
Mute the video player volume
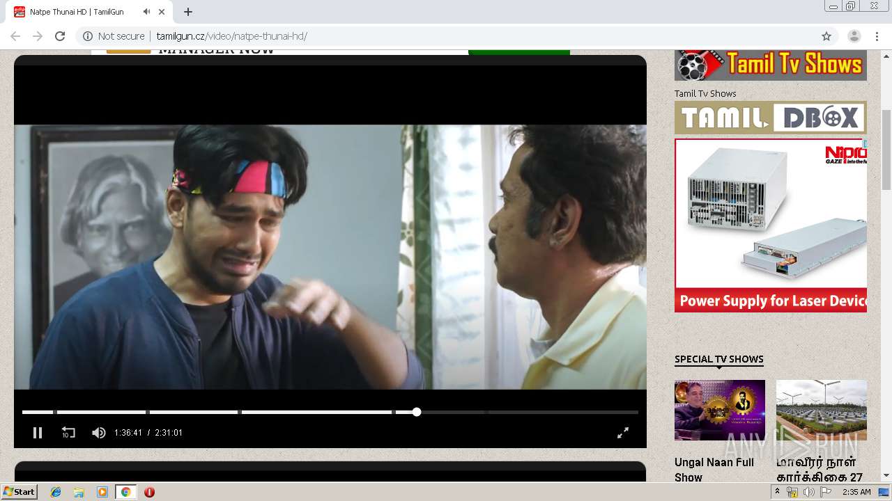tap(99, 433)
